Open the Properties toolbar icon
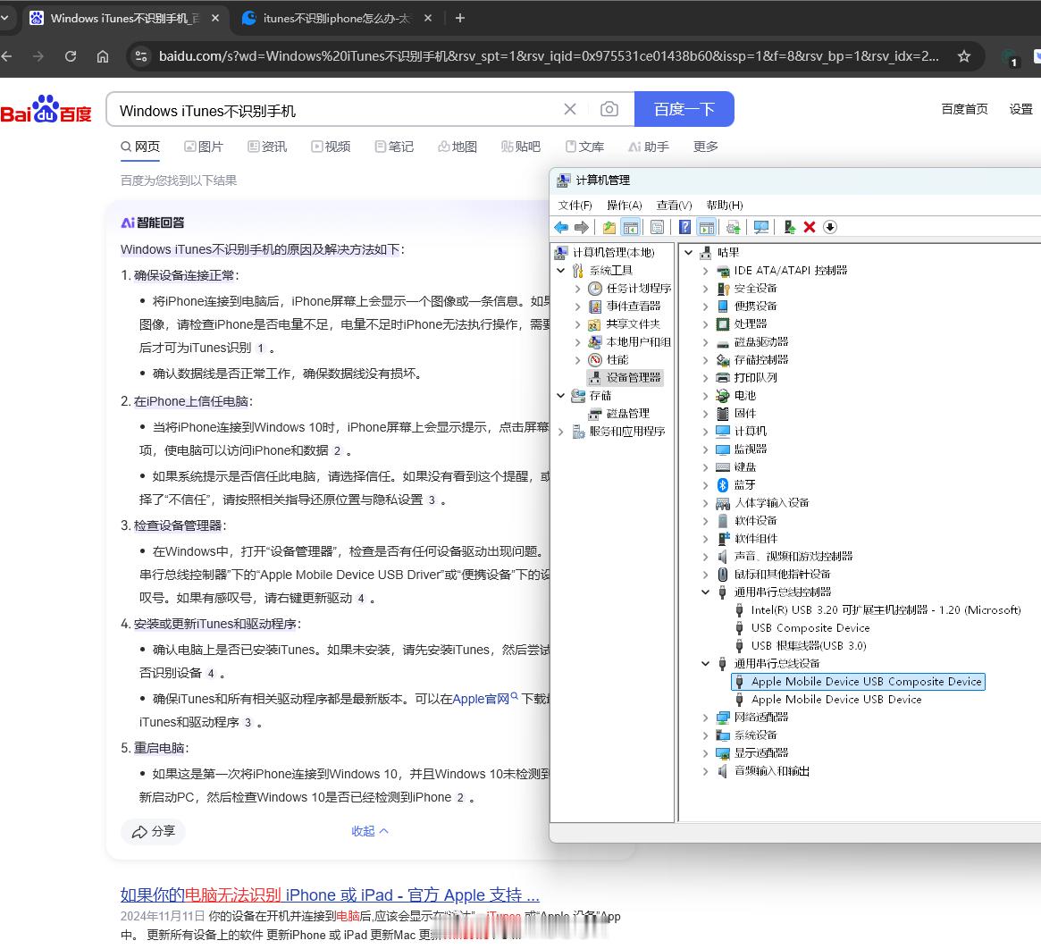Screen dimensions: 1041x949 [x=658, y=228]
